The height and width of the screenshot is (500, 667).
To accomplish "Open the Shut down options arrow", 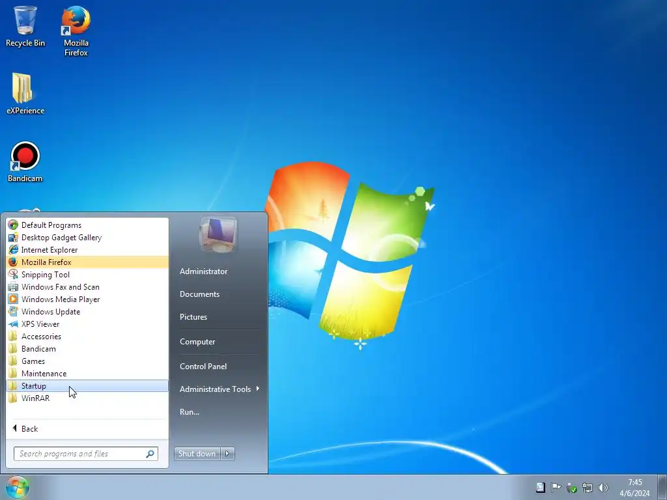I will pos(227,454).
